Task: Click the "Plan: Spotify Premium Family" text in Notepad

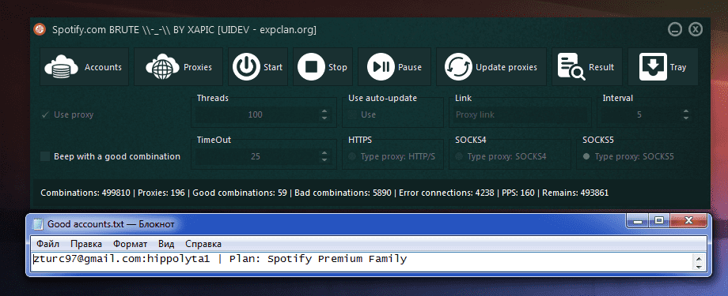Action: [x=318, y=259]
